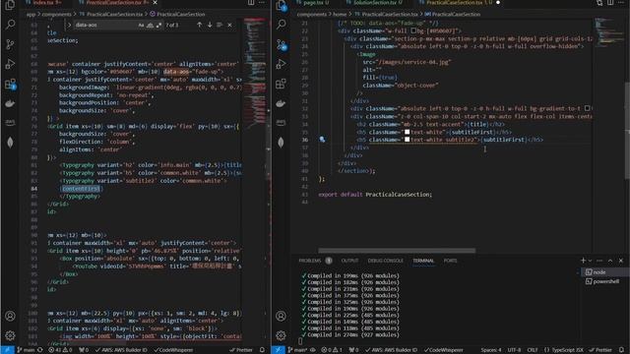Open terminal panel more actions menu
This screenshot has height=354, width=630.
(x=599, y=261)
